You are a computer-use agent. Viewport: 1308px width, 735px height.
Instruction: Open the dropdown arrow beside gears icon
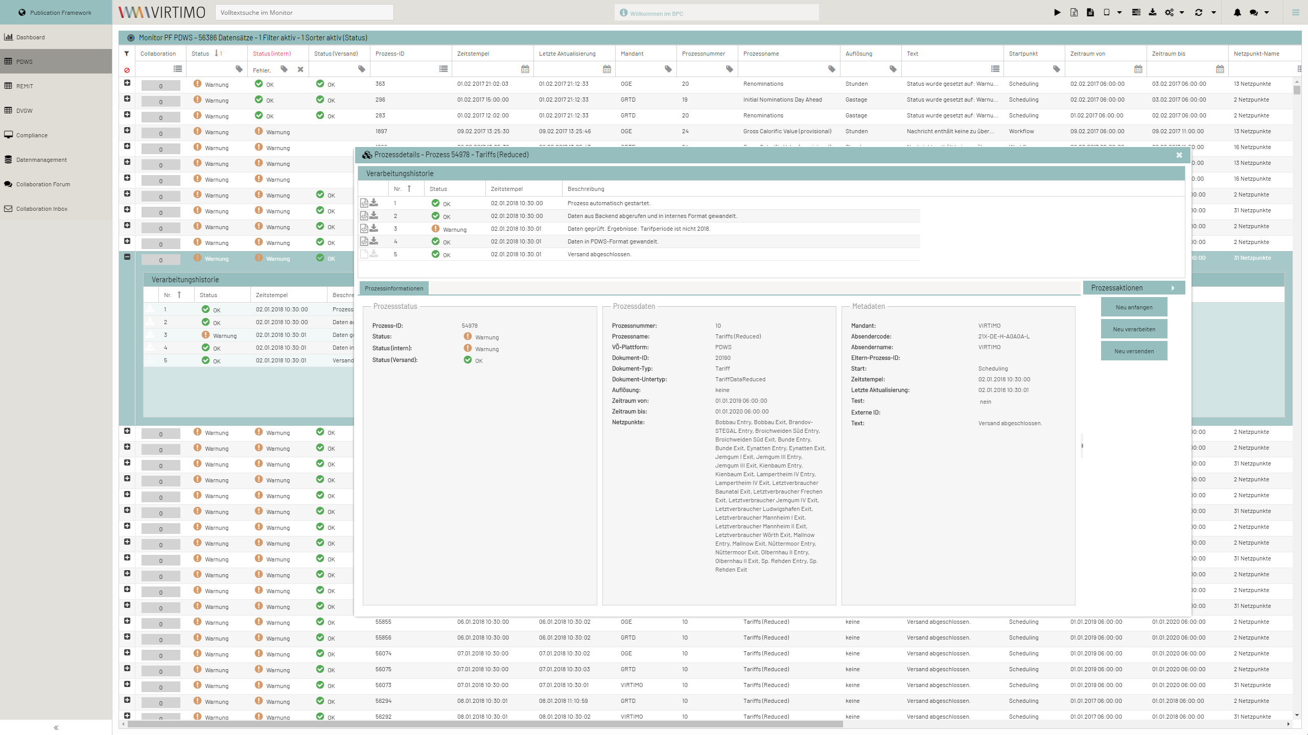[1181, 12]
